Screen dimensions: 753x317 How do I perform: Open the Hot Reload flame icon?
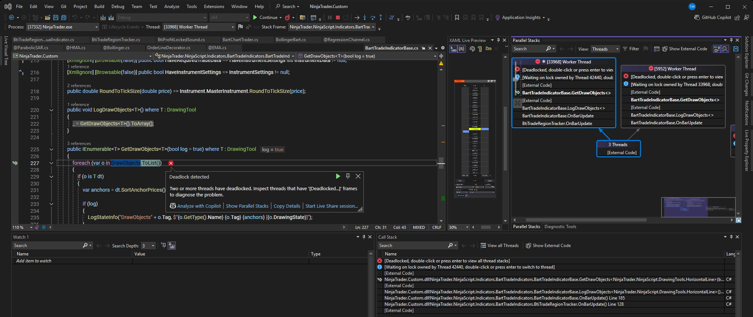tap(288, 17)
